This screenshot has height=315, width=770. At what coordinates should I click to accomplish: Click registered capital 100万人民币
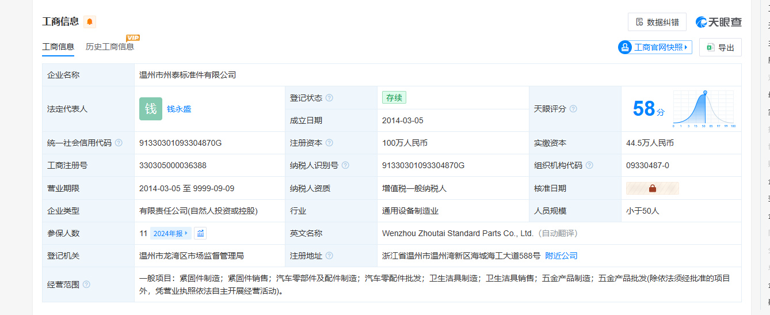405,143
